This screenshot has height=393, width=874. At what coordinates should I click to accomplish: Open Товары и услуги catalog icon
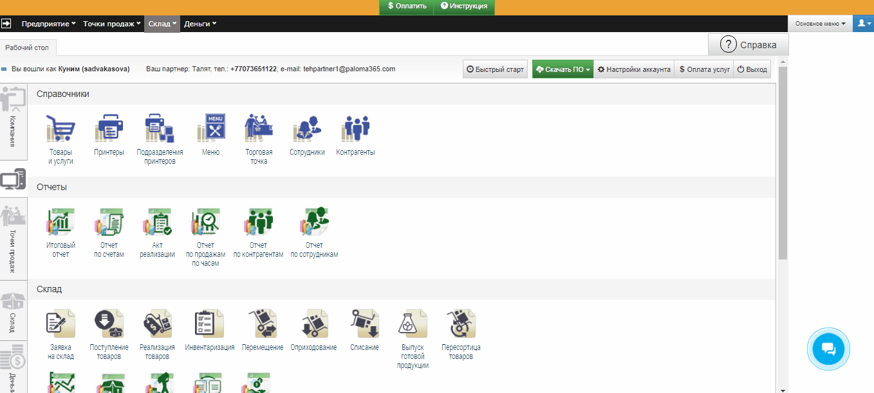(60, 129)
